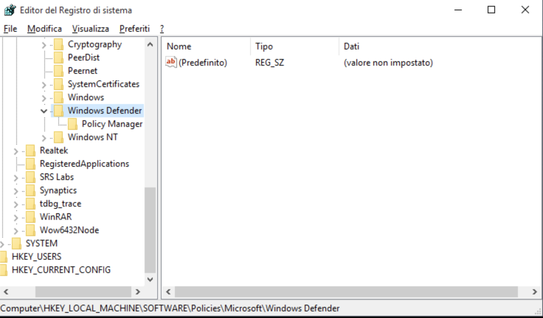Expand the Realtek key
Viewport: 543px width, 318px height.
[16, 151]
